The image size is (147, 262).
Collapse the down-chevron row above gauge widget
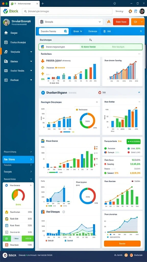31,179
